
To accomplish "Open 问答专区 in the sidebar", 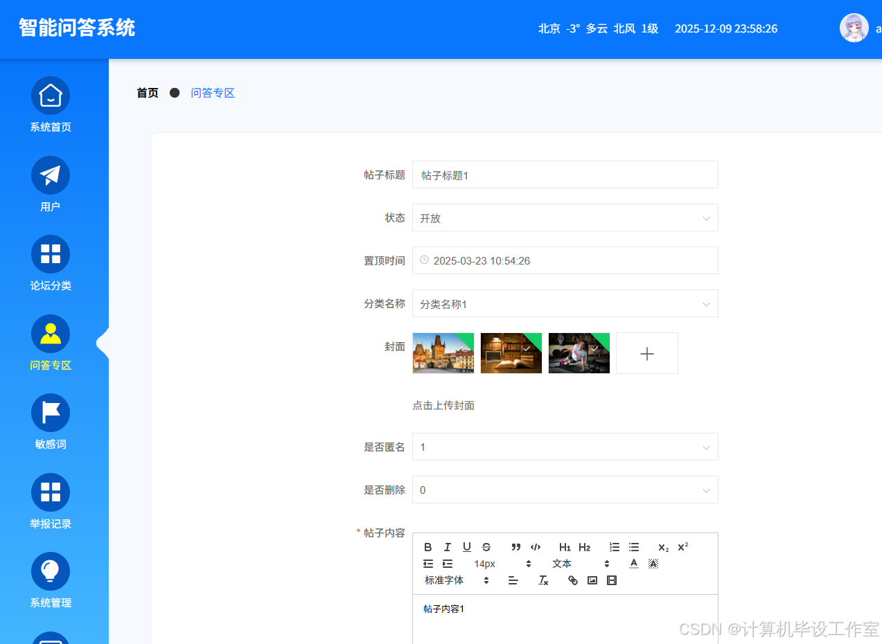I will click(51, 343).
